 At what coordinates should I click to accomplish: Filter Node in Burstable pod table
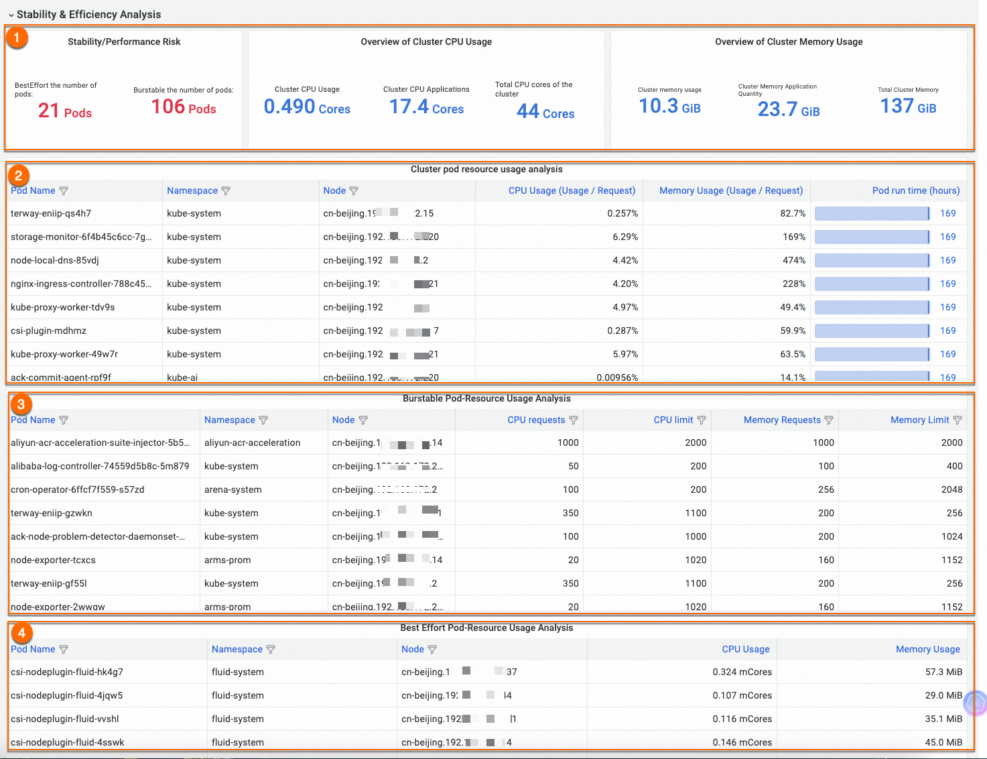[363, 420]
